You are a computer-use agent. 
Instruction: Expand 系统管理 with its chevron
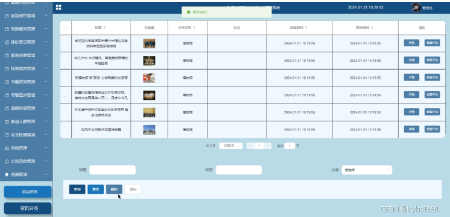point(46,148)
